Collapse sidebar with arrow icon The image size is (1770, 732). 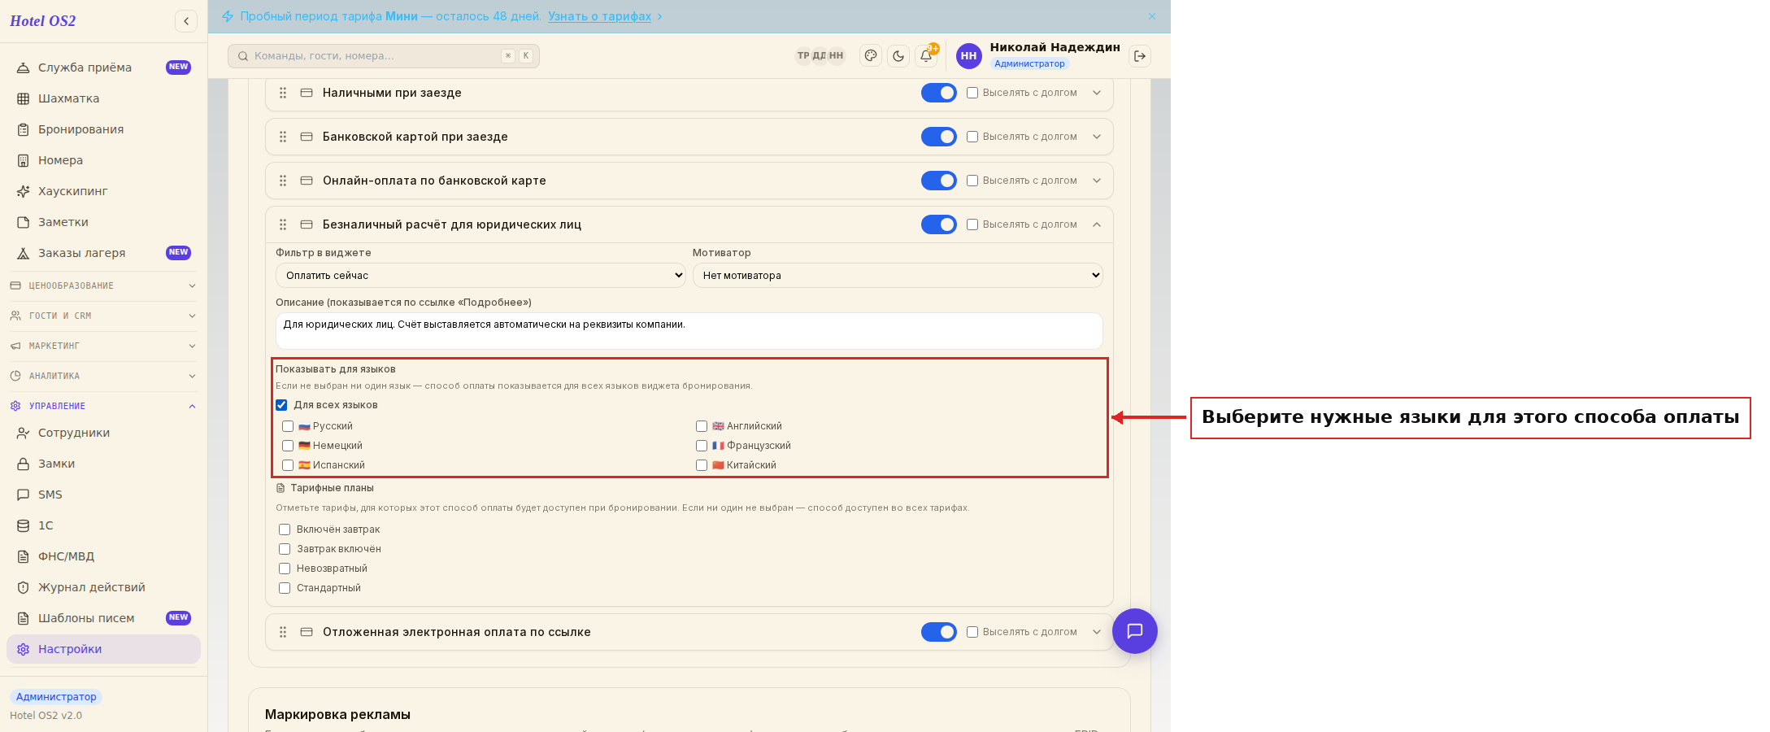[x=186, y=21]
